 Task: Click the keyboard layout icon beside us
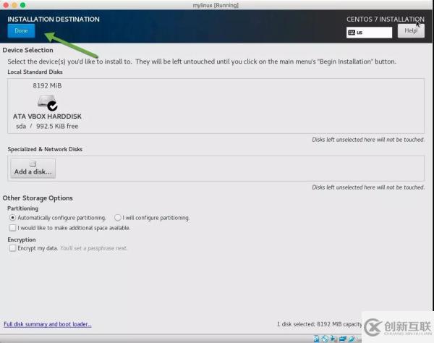[x=352, y=33]
